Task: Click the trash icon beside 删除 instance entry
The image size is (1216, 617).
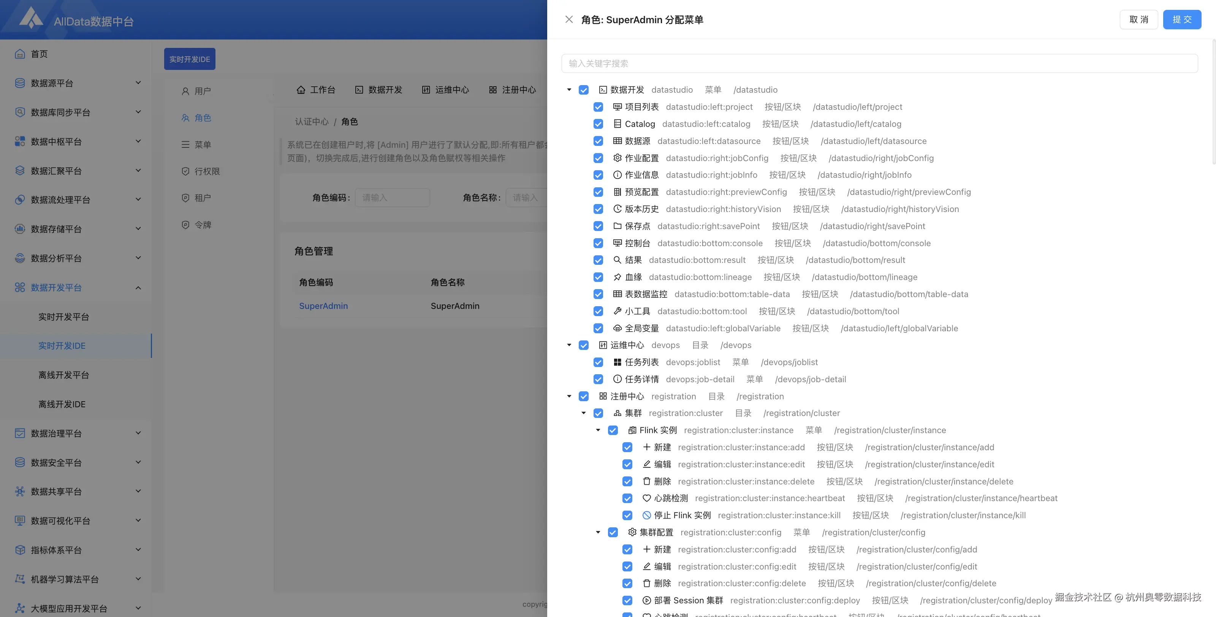Action: [x=646, y=481]
